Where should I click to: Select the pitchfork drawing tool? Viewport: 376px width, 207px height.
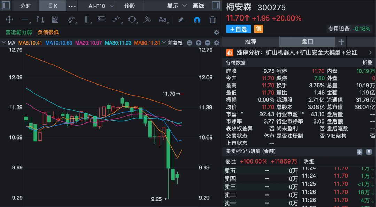tap(147, 19)
